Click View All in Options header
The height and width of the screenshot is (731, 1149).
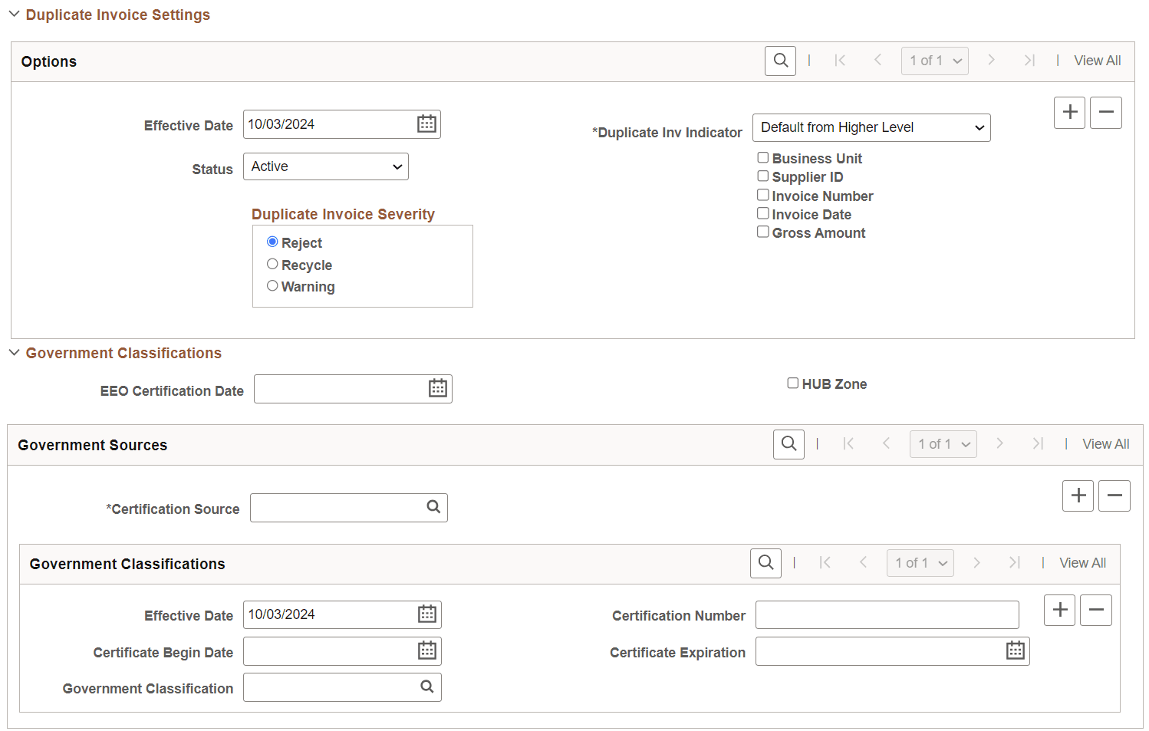1097,60
